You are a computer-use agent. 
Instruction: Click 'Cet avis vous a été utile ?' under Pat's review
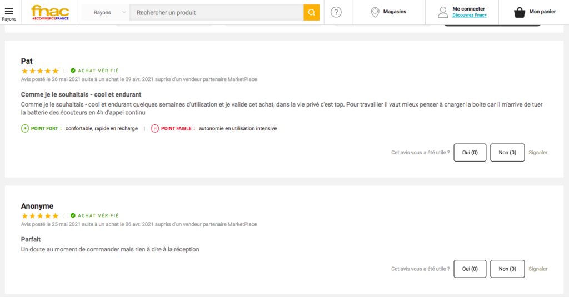420,153
